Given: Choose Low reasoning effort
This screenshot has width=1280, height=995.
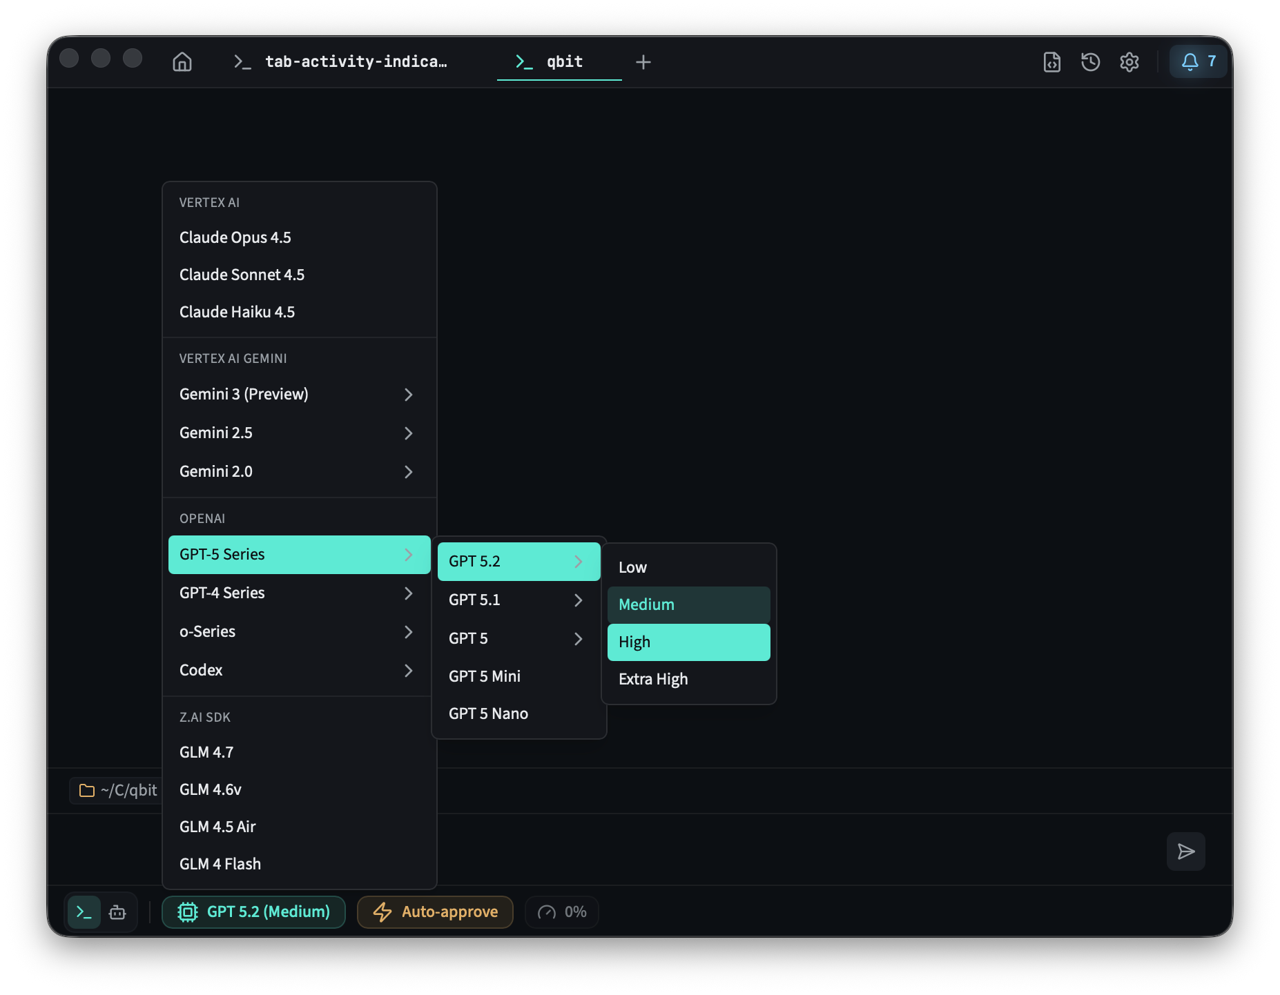Looking at the screenshot, I should [689, 567].
